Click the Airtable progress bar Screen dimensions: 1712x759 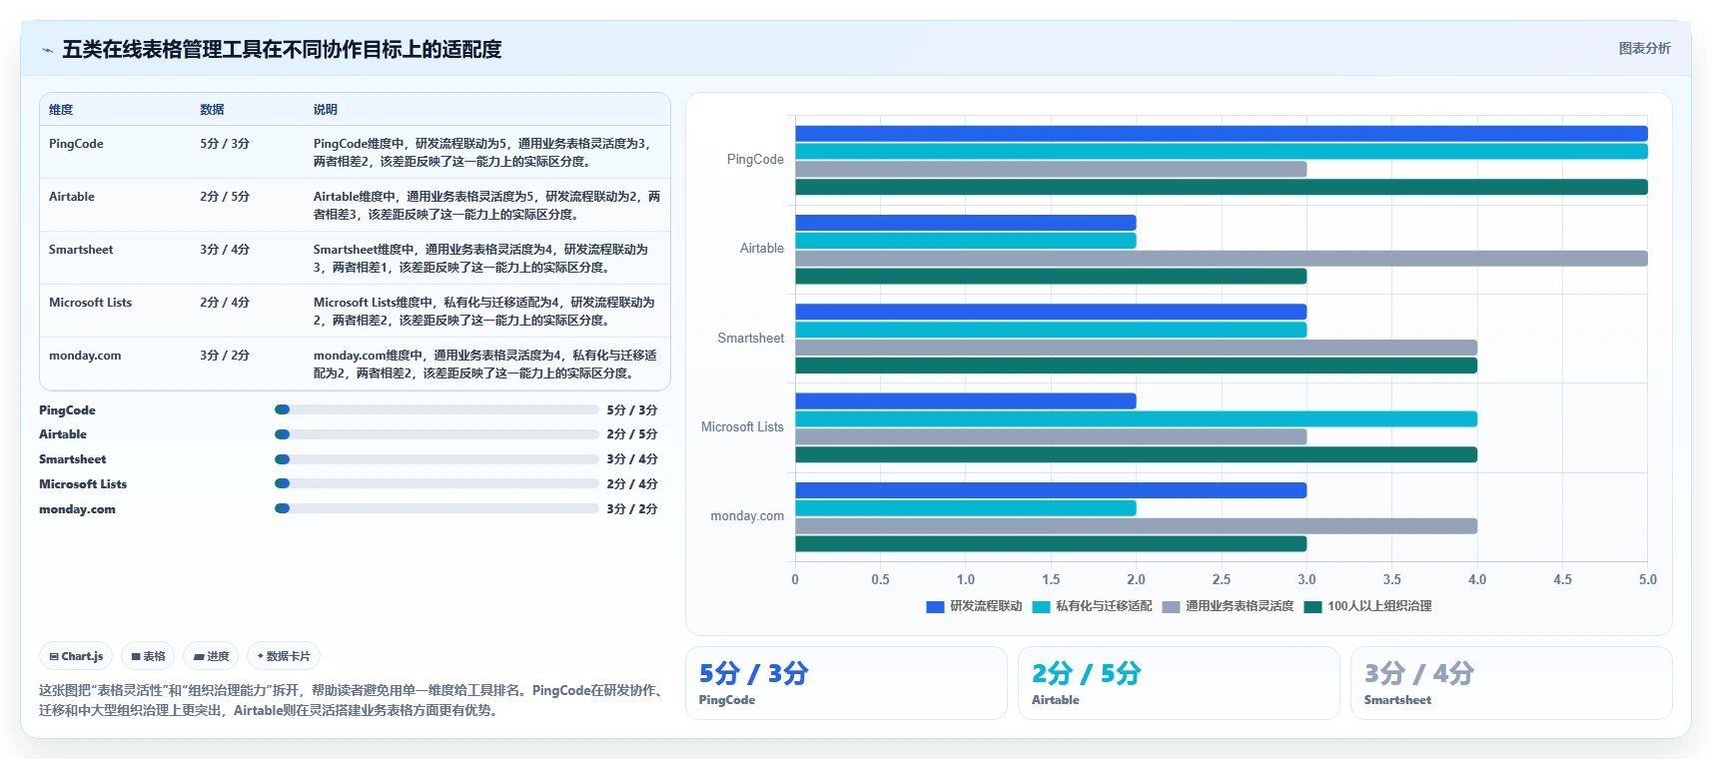tap(436, 434)
